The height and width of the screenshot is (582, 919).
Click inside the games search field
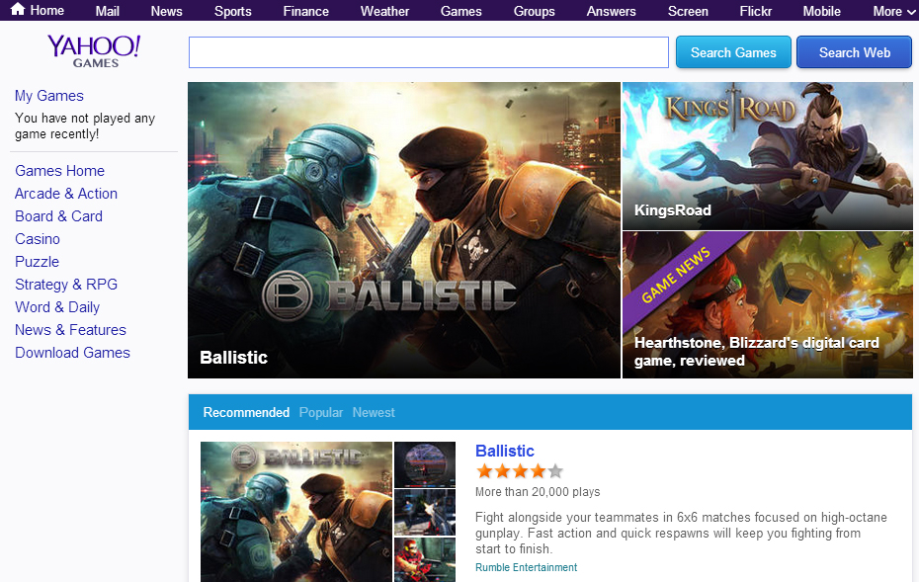(427, 51)
